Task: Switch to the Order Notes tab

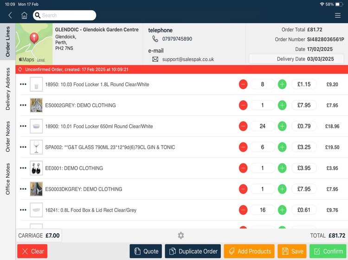Action: coord(8,136)
